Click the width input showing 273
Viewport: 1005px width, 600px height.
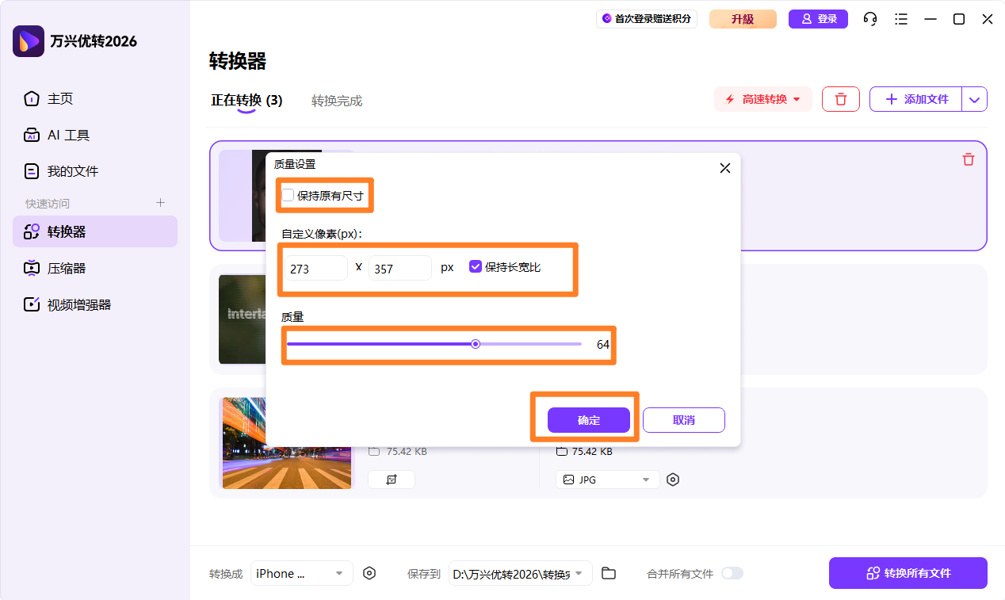click(315, 268)
